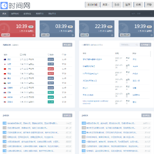Open the 22:39 time card
154x154 pixels.
[x=97, y=29]
